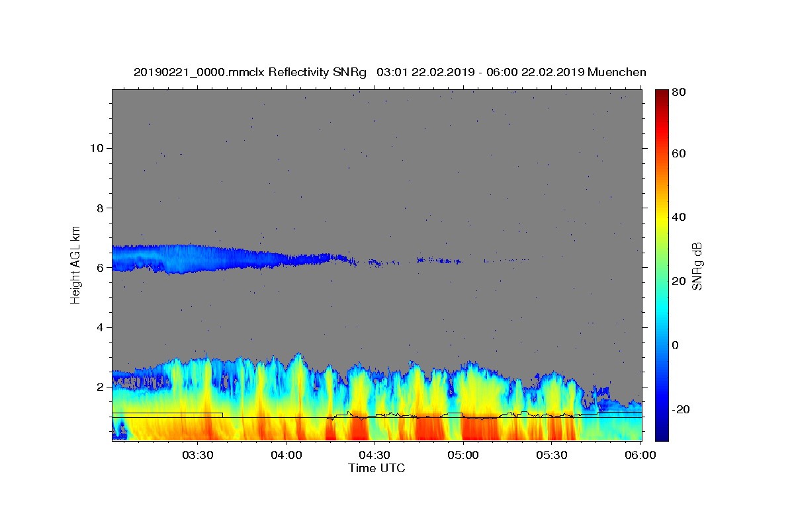Click the 04:00 time tick label
Viewport: 794px width, 529px height.
click(x=286, y=456)
